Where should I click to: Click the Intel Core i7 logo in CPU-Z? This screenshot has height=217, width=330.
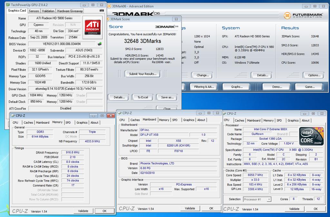point(311,136)
